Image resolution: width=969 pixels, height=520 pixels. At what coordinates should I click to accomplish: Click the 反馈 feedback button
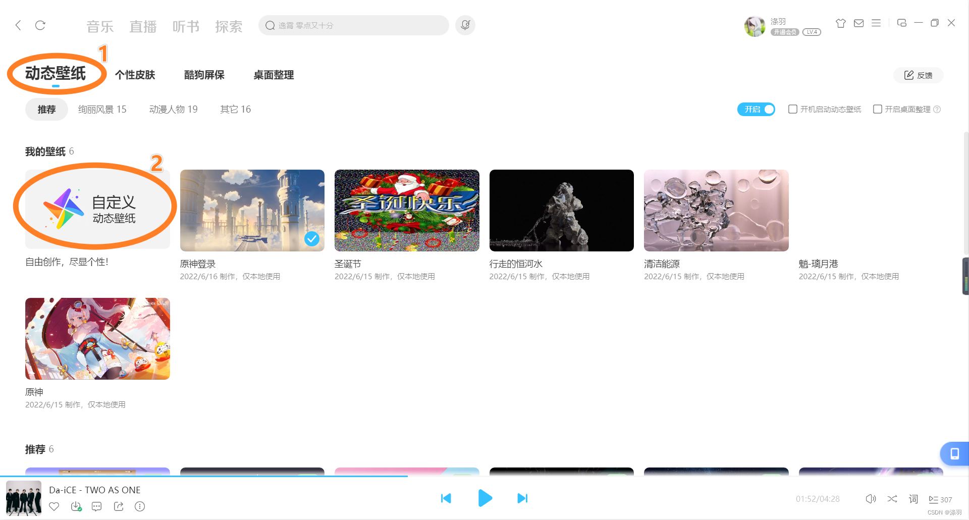[x=918, y=75]
